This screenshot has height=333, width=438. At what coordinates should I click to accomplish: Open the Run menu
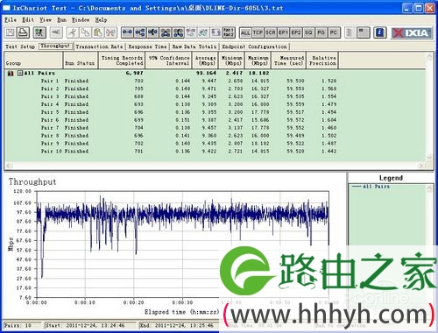(61, 20)
